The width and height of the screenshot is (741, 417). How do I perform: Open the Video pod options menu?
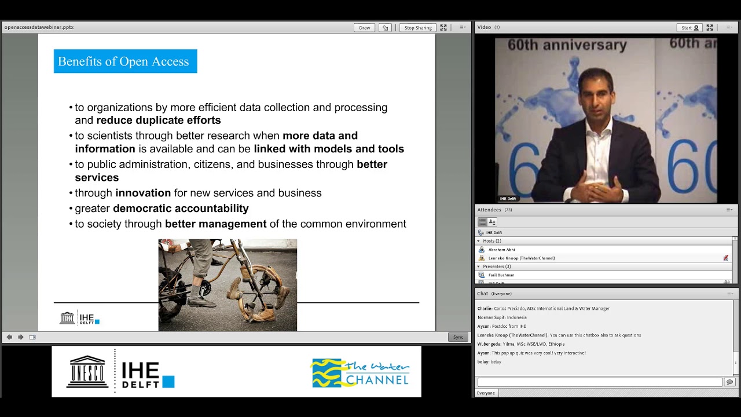click(729, 27)
